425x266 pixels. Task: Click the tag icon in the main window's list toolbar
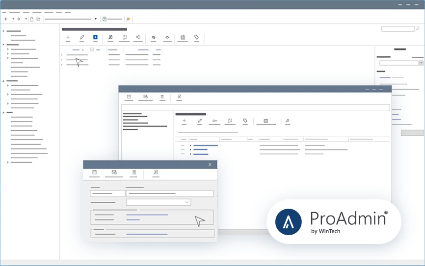(196, 37)
